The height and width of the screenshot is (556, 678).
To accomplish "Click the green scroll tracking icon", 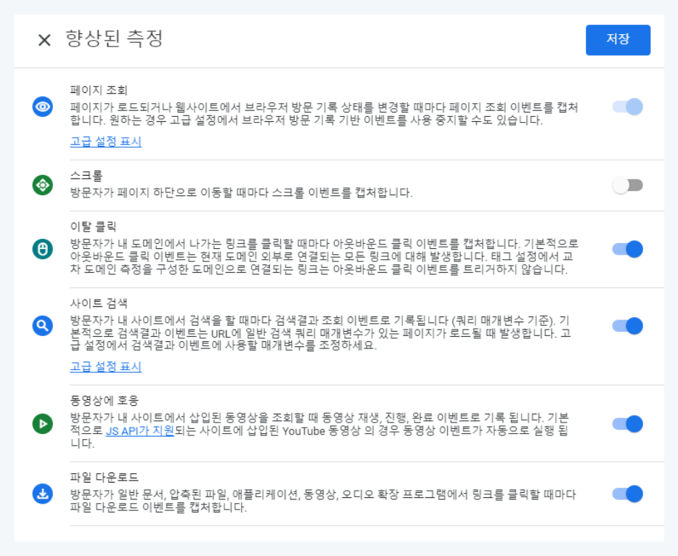I will pyautogui.click(x=43, y=184).
